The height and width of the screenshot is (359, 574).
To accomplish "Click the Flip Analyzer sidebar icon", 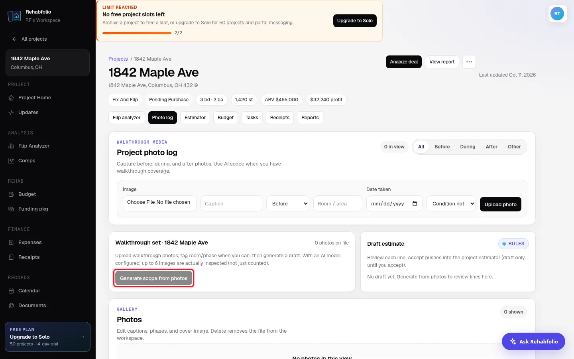I will 11,146.
